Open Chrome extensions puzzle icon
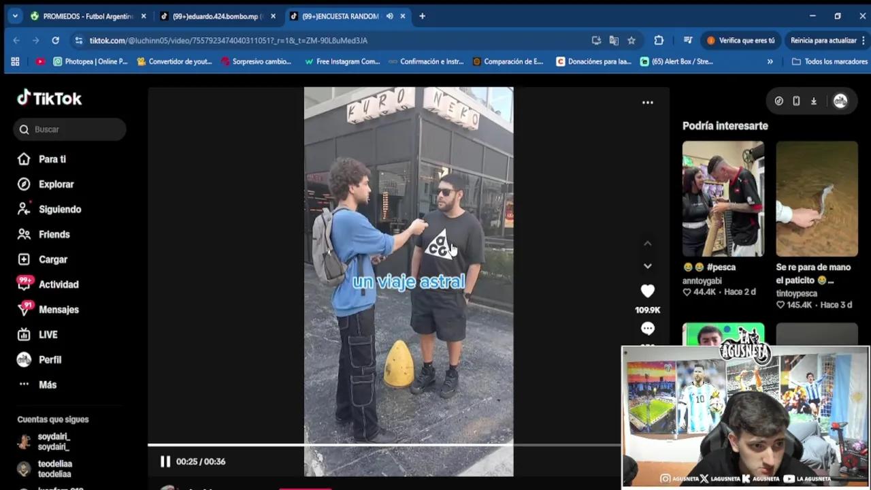 659,41
